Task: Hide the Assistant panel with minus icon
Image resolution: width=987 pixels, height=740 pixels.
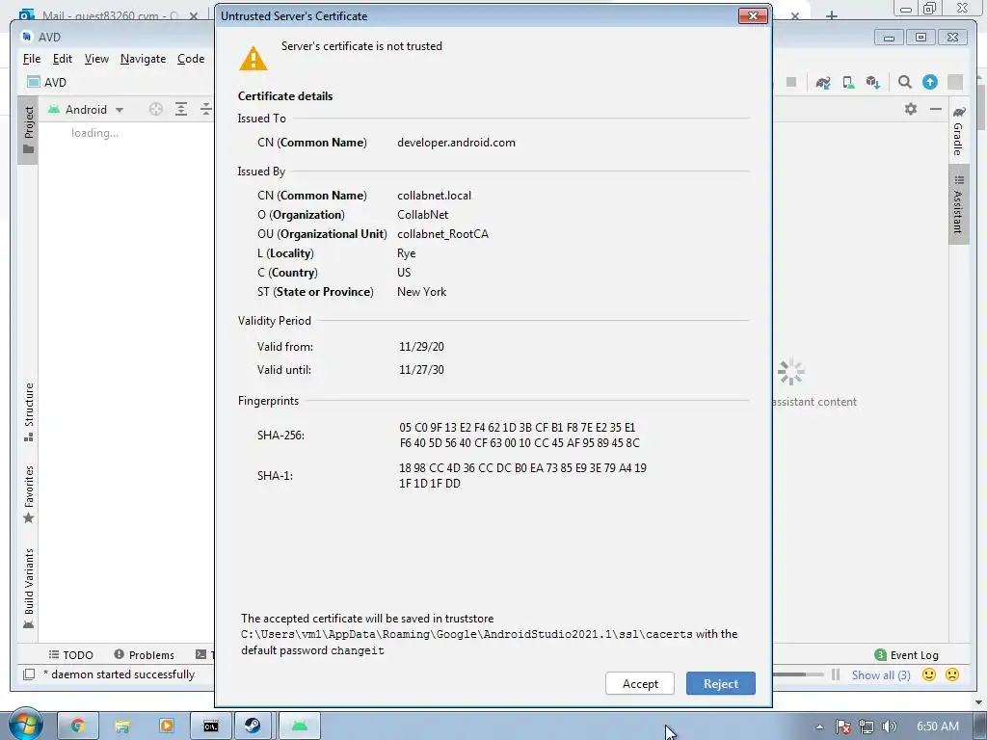Action: (x=935, y=109)
